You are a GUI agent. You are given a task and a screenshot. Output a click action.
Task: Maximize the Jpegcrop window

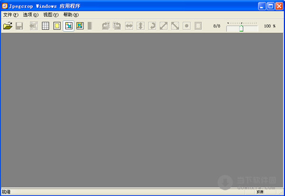[x=270, y=6]
